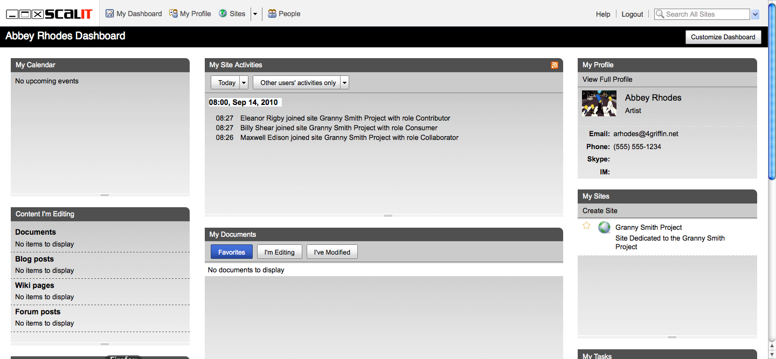
Task: Click the phone number (555) 555-1234
Action: click(637, 146)
